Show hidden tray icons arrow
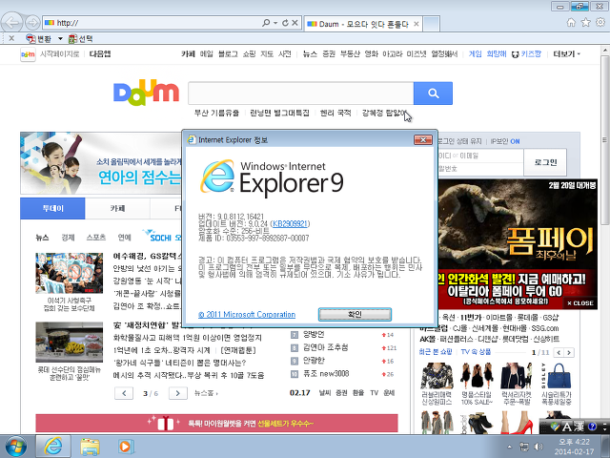The image size is (610, 458). click(x=510, y=447)
